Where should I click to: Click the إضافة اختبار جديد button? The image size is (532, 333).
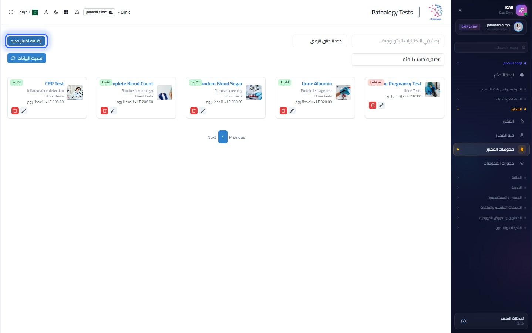click(26, 41)
